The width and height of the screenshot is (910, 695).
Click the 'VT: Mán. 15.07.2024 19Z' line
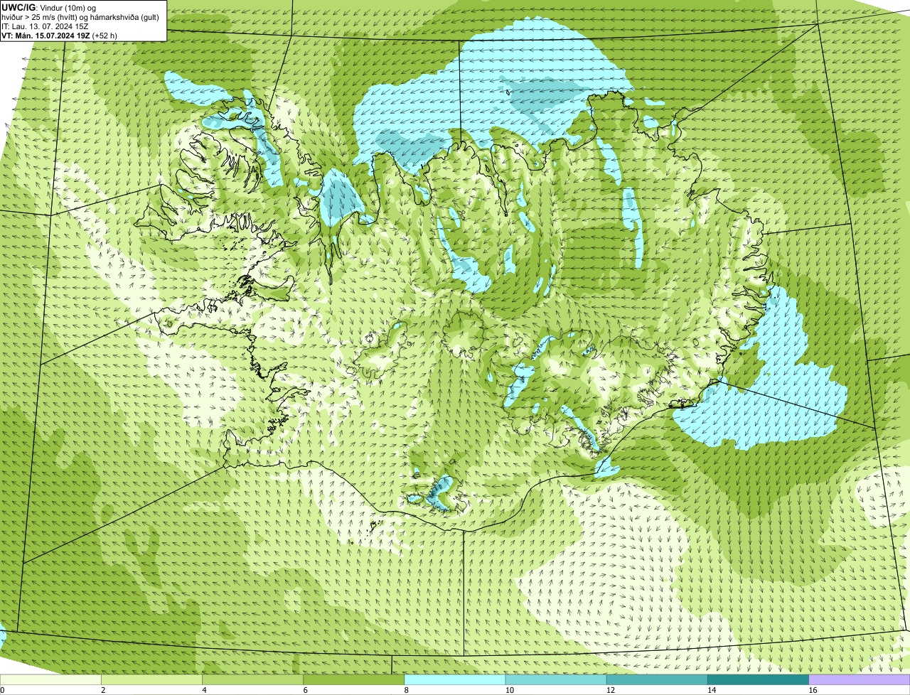46,35
